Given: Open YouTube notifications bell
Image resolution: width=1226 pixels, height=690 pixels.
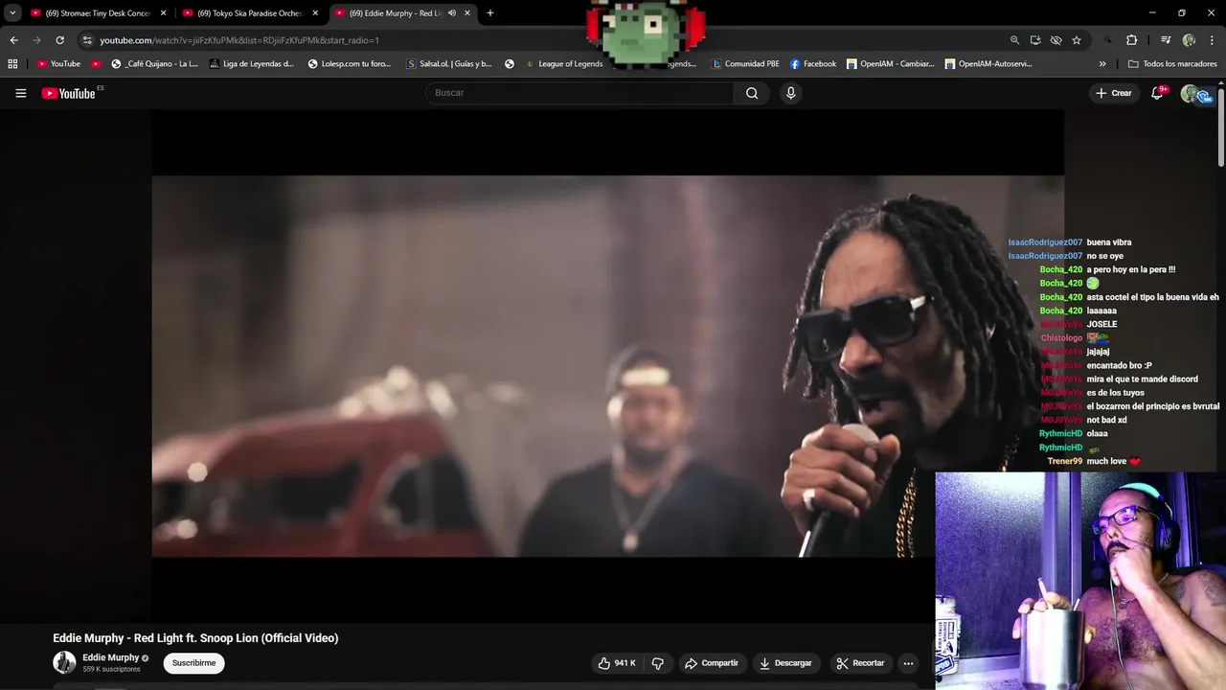Looking at the screenshot, I should pos(1157,93).
